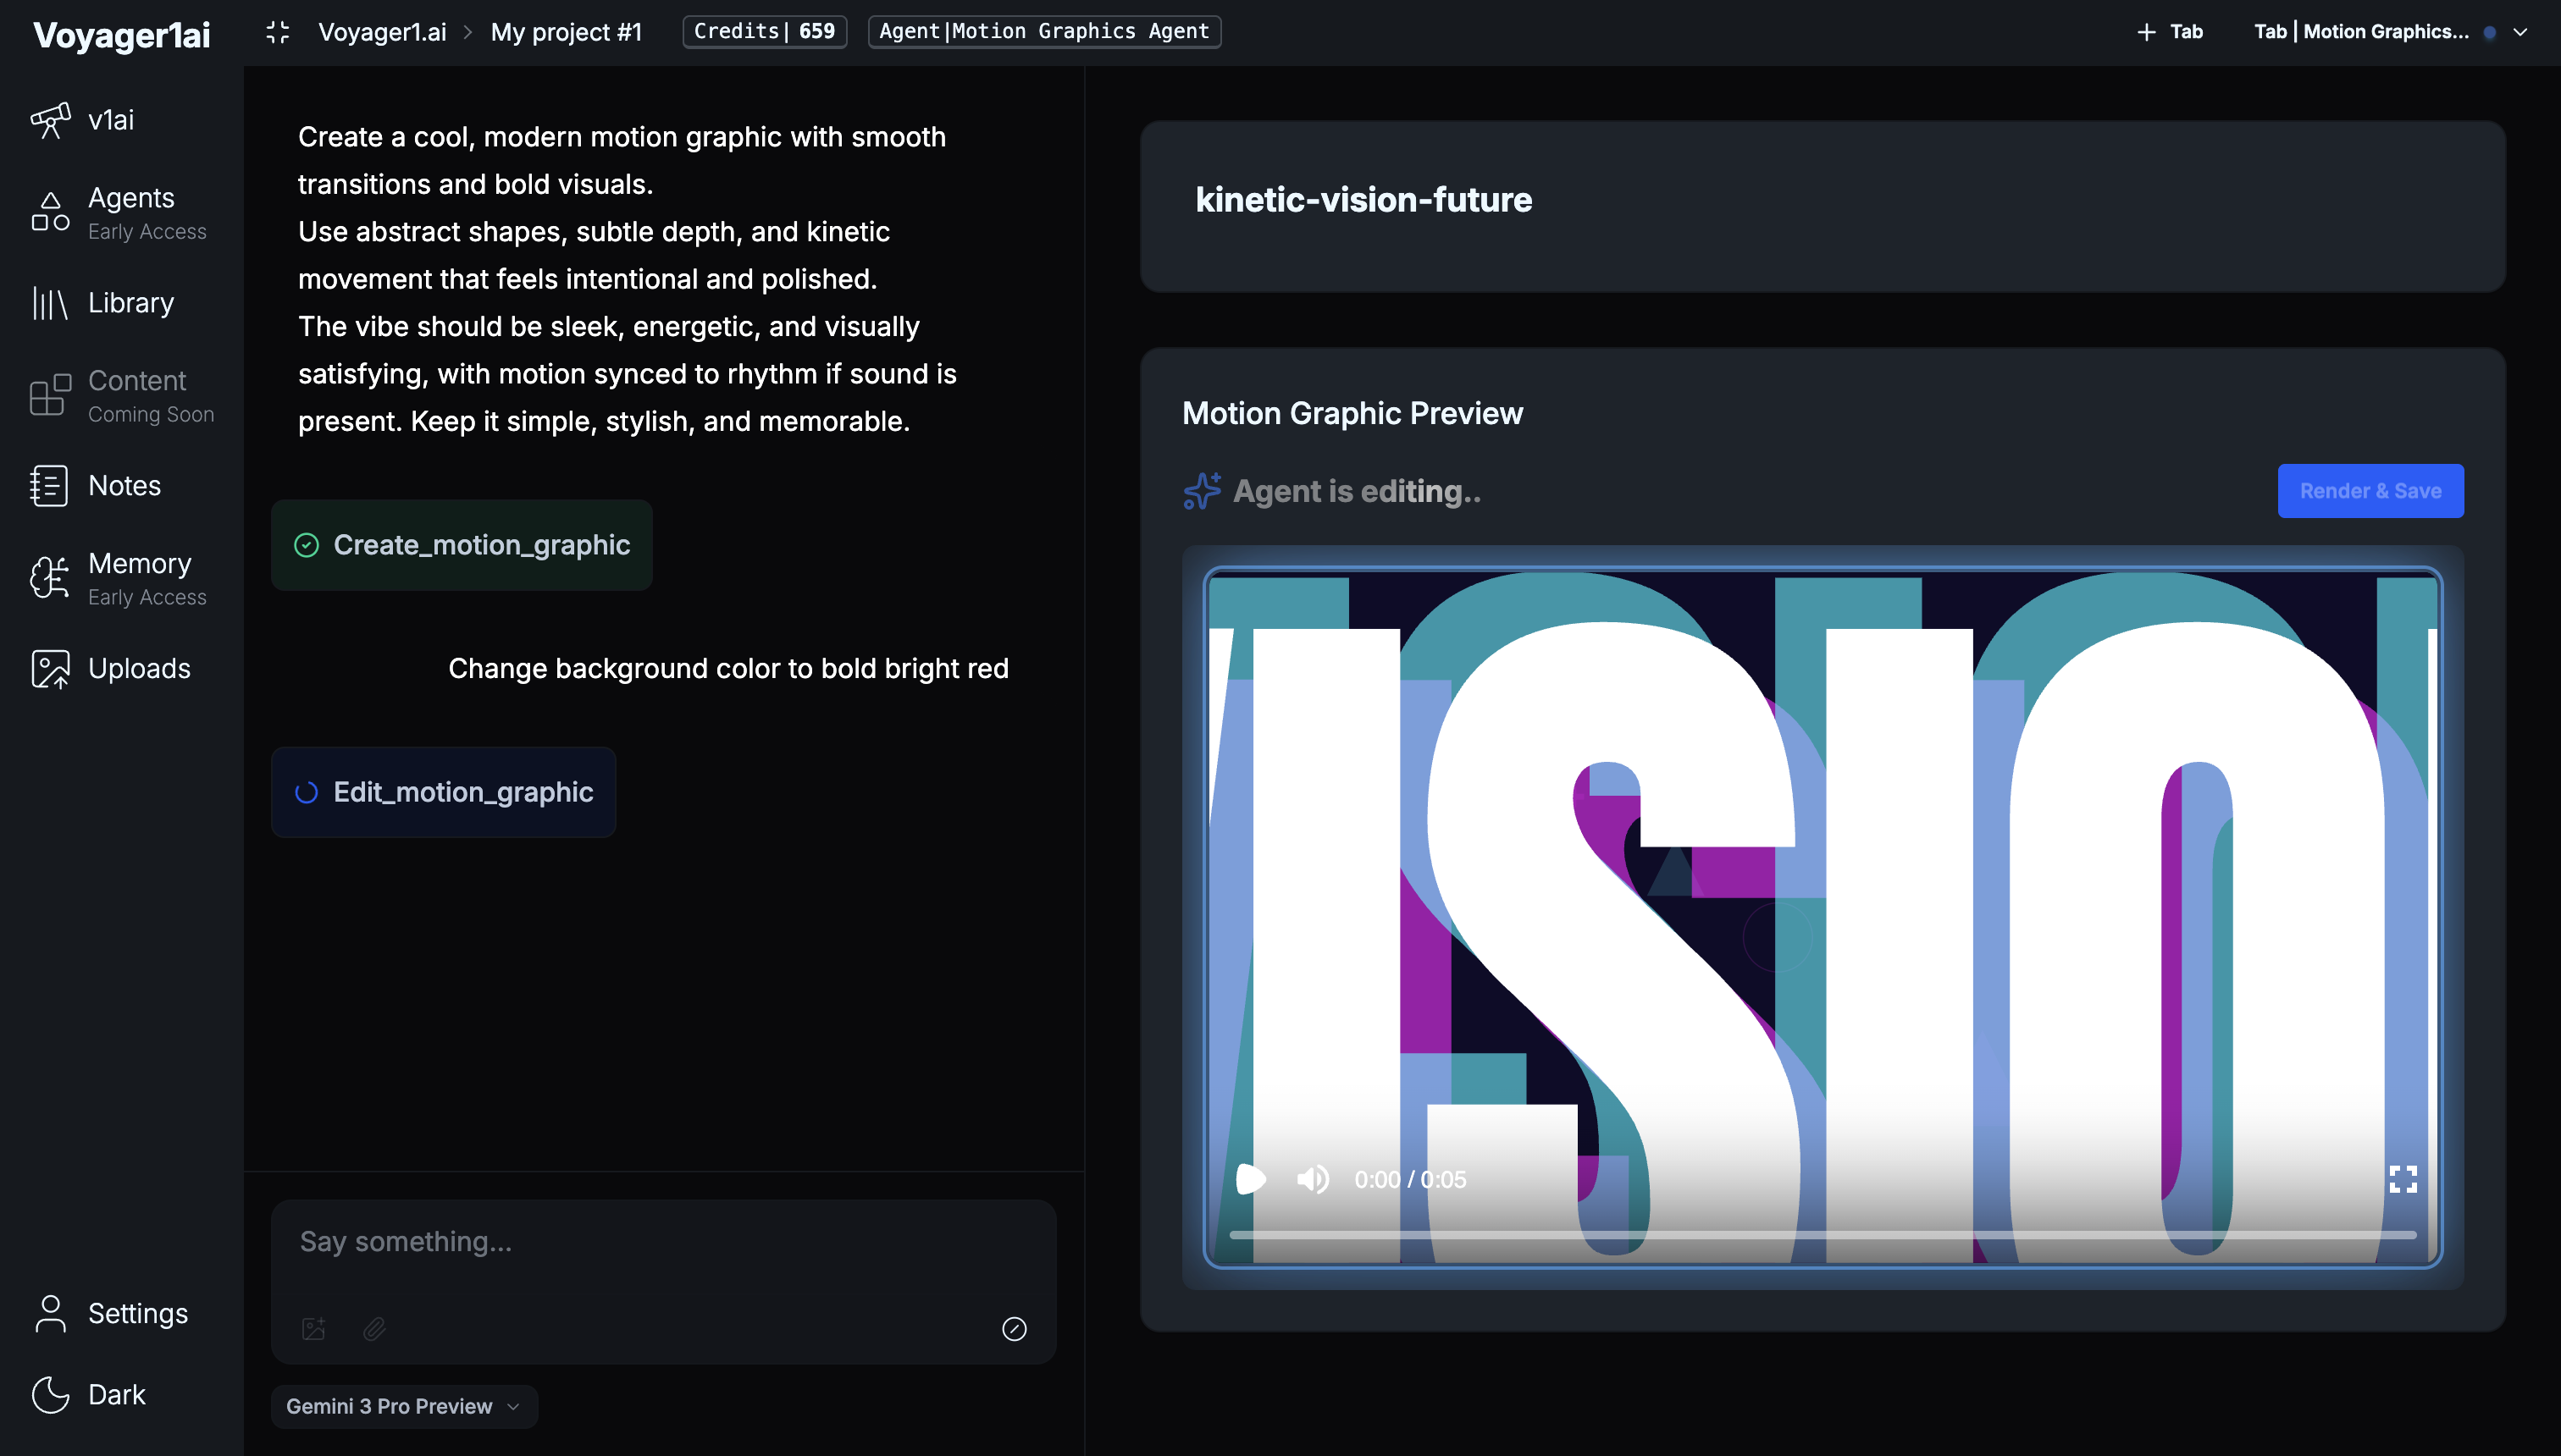Screen dimensions: 2561x1456
Task: Open My project #1 breadcrumb link
Action: (x=567, y=31)
